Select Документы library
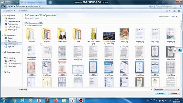The width and height of the screenshot is (183, 103). tap(12, 41)
